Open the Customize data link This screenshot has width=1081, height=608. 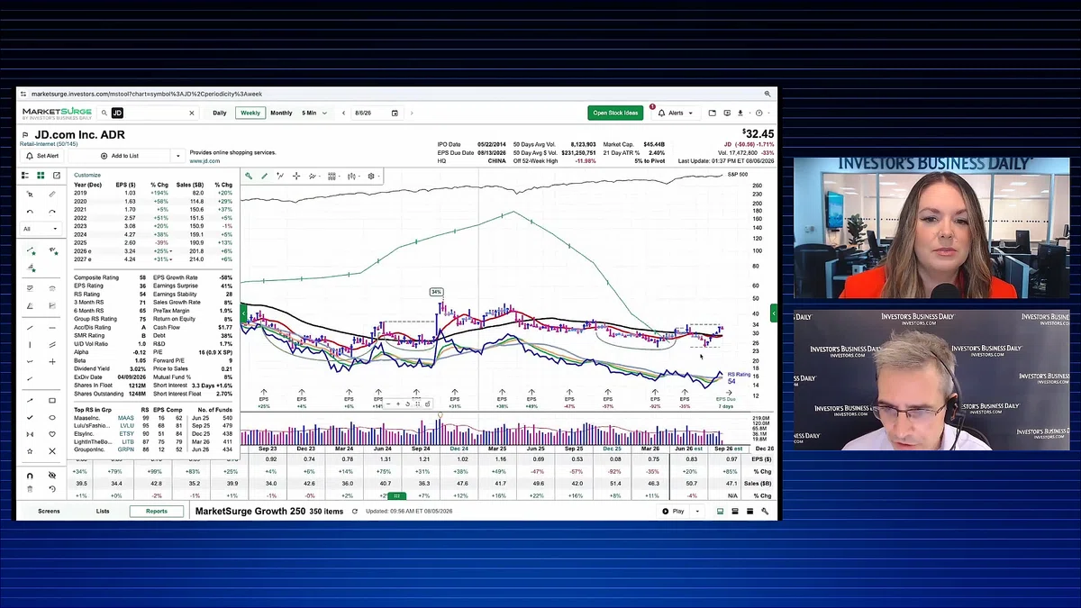tap(87, 176)
